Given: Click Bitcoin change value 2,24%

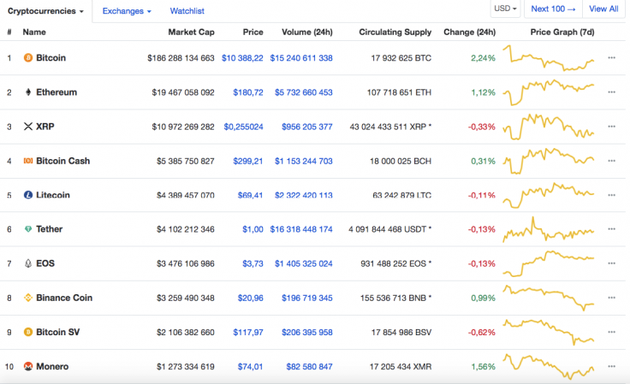Looking at the screenshot, I should (x=484, y=58).
